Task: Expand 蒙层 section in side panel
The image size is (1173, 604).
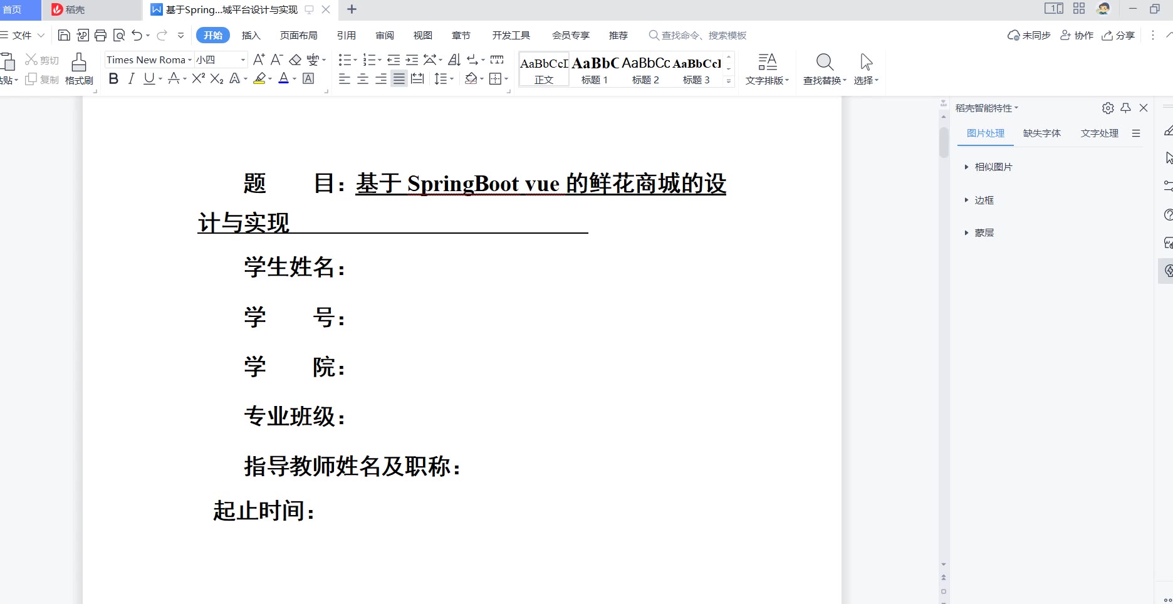Action: pyautogui.click(x=979, y=232)
